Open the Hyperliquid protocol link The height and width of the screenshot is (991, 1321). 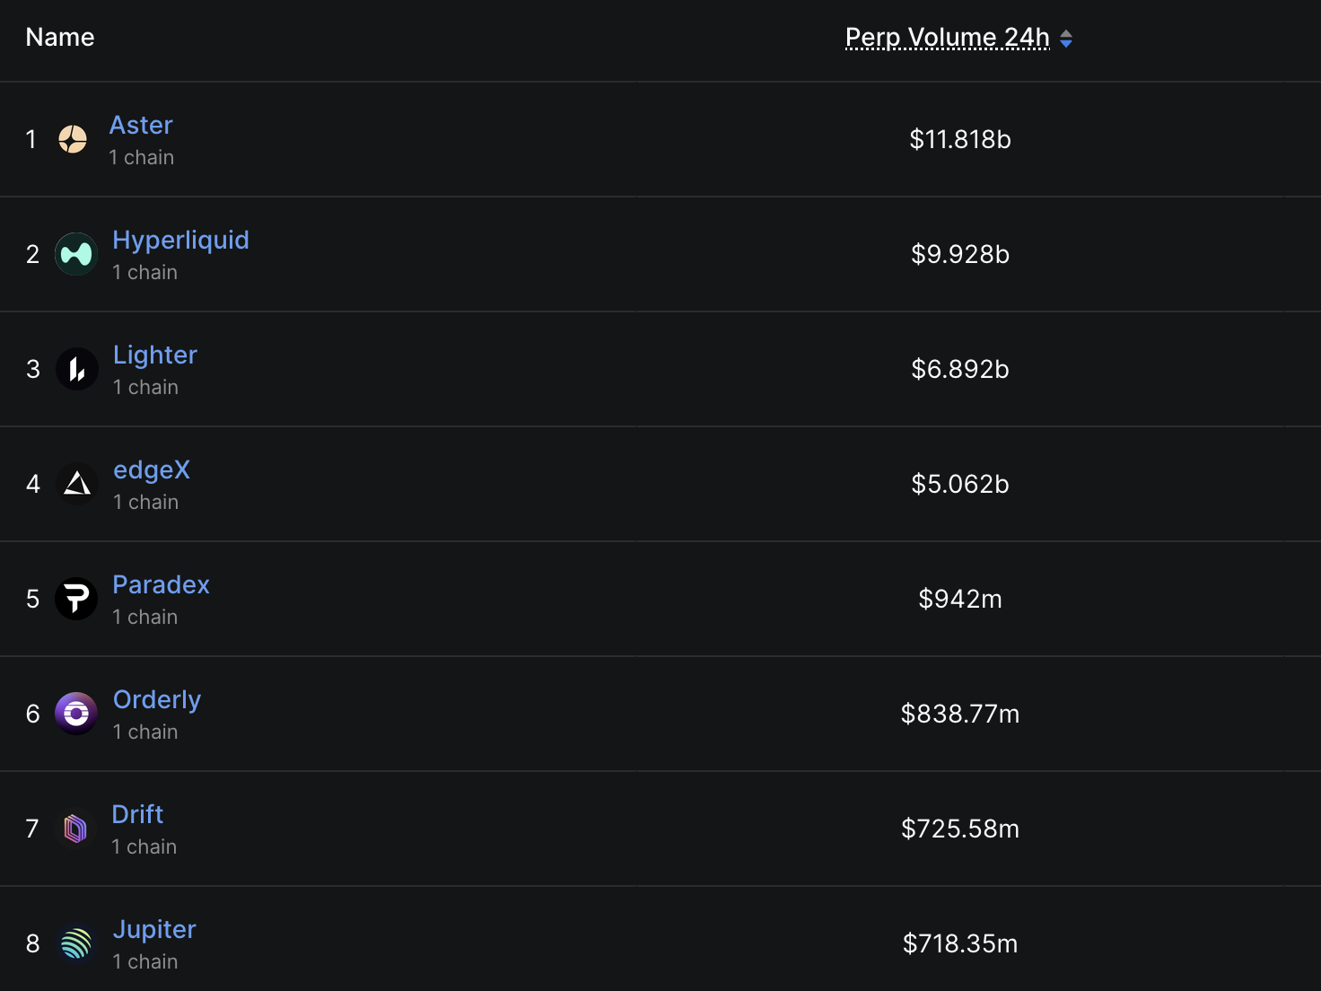[180, 240]
